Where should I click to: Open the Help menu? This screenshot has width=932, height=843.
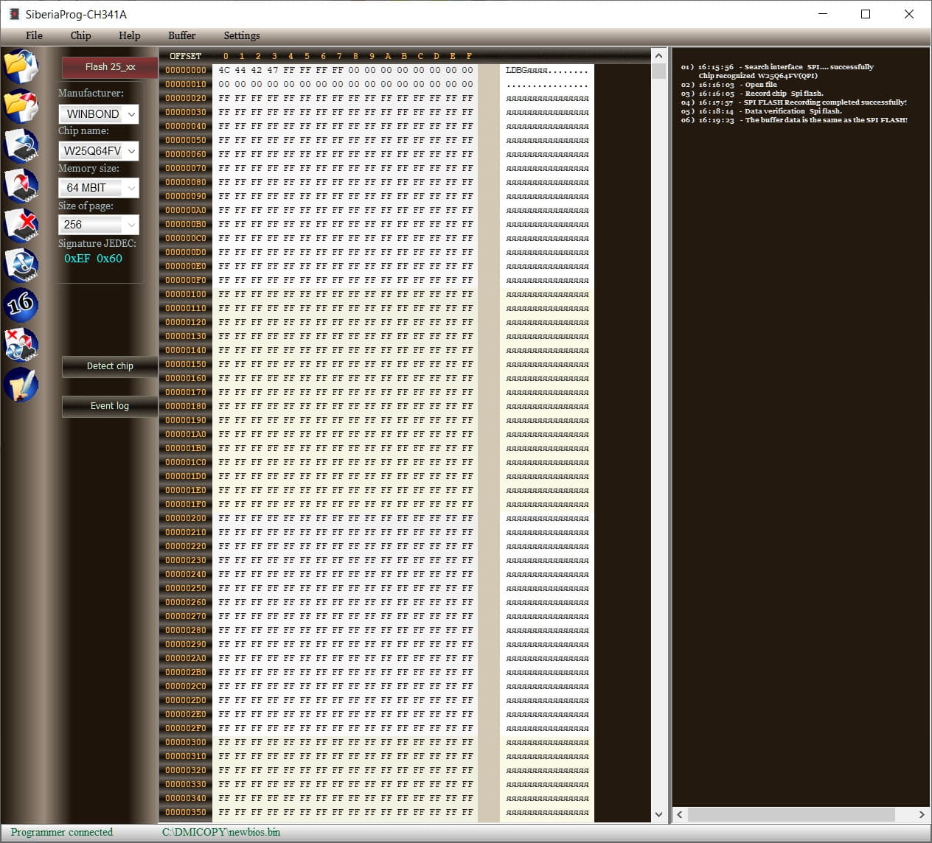pyautogui.click(x=129, y=35)
